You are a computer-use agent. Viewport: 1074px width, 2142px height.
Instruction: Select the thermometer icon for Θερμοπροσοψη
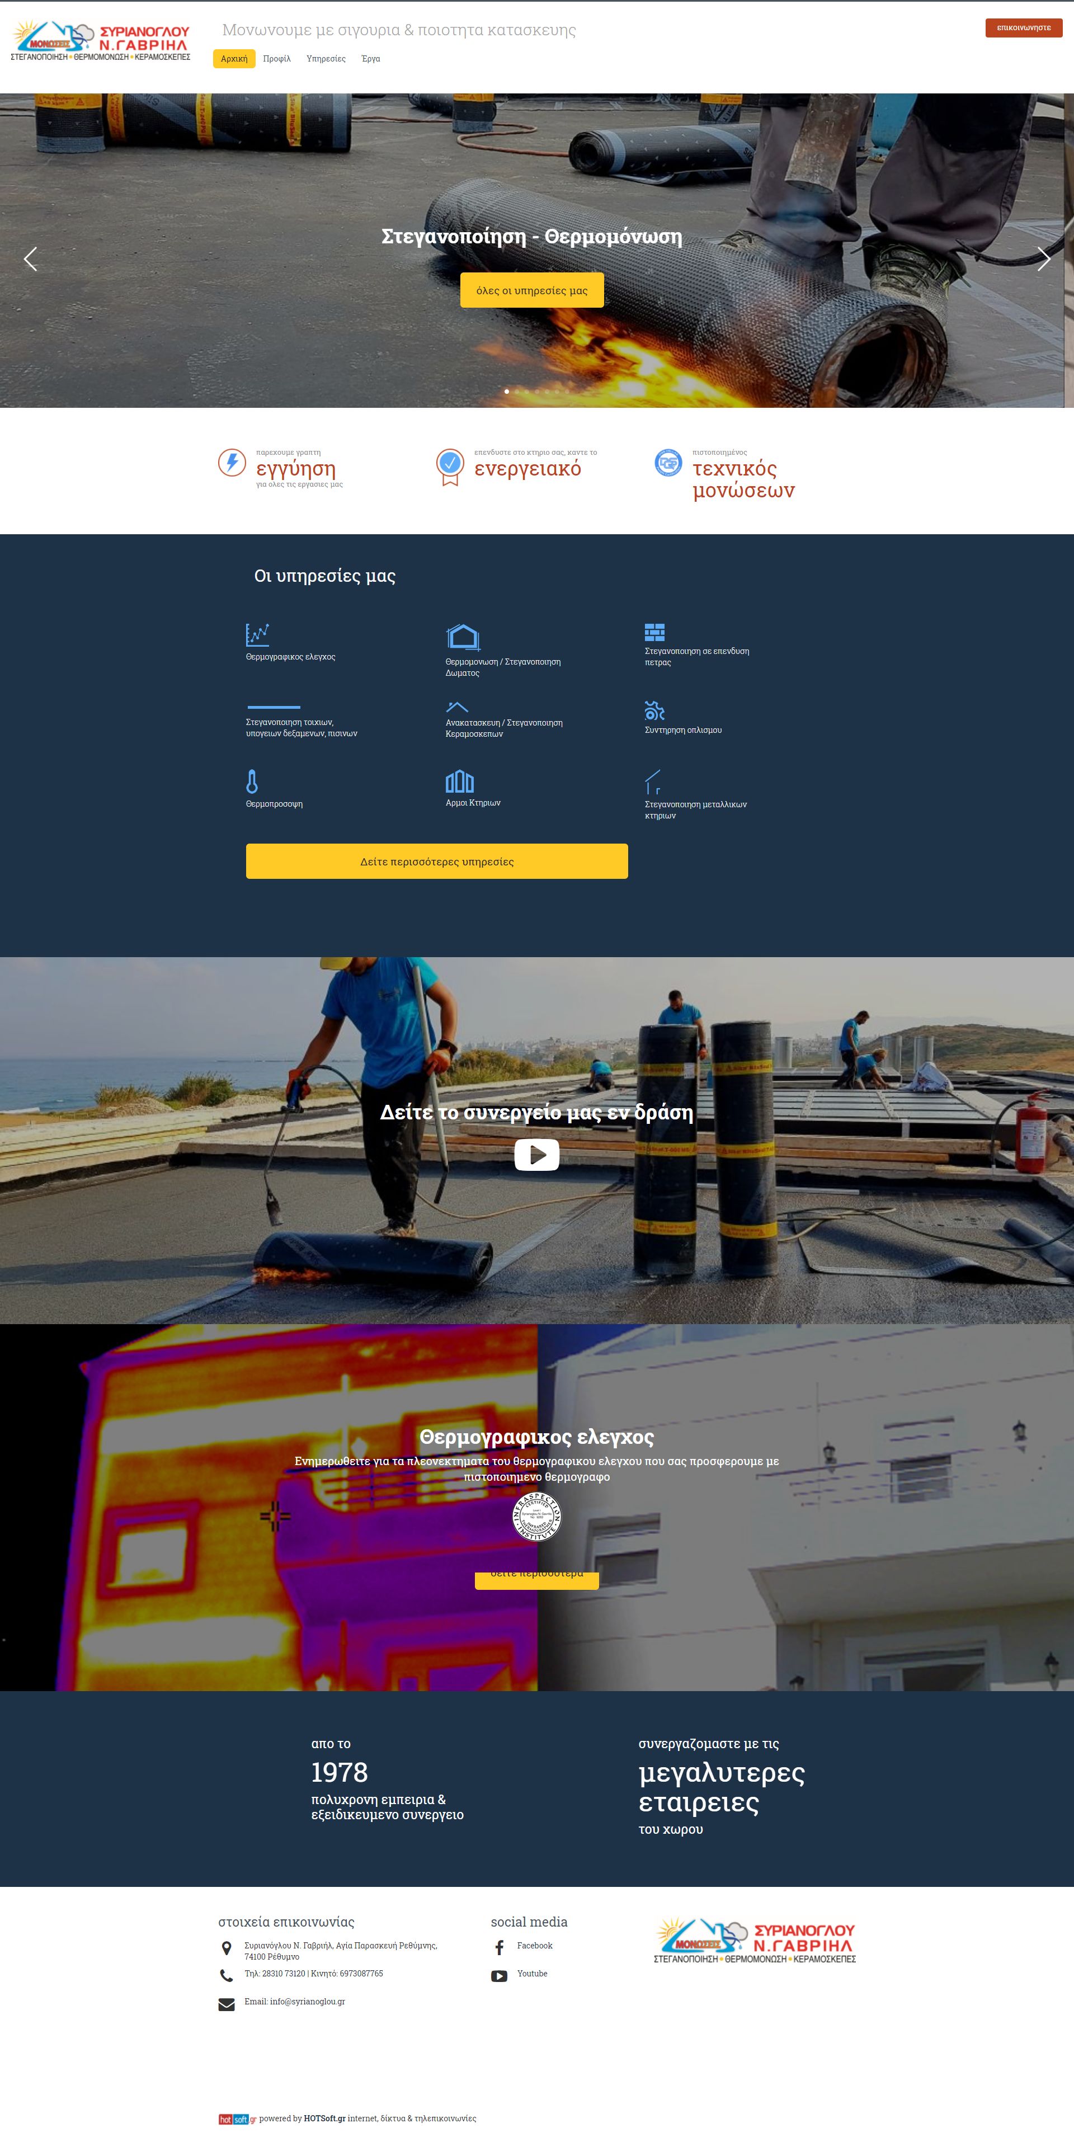(252, 782)
